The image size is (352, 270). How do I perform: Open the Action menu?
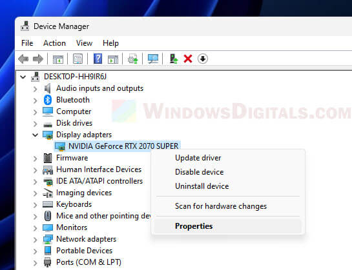tap(54, 43)
